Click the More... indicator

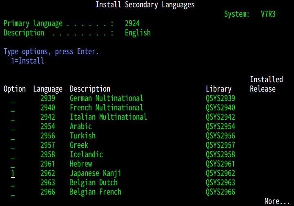(x=277, y=202)
